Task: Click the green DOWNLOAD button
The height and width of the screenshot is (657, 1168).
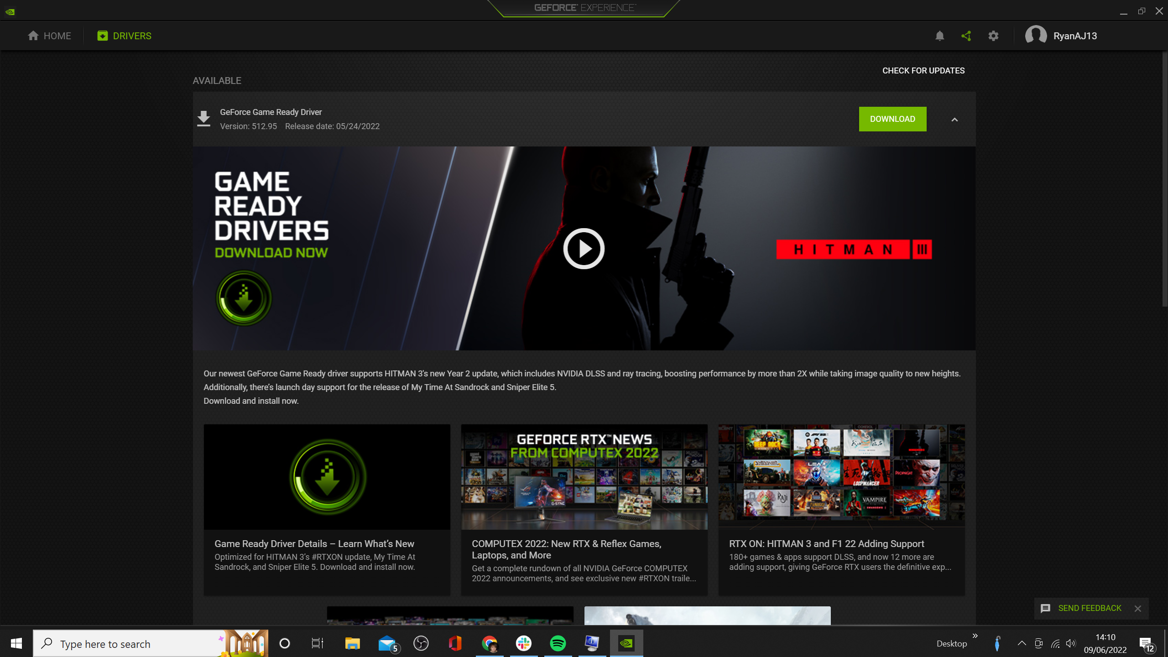Action: click(892, 119)
